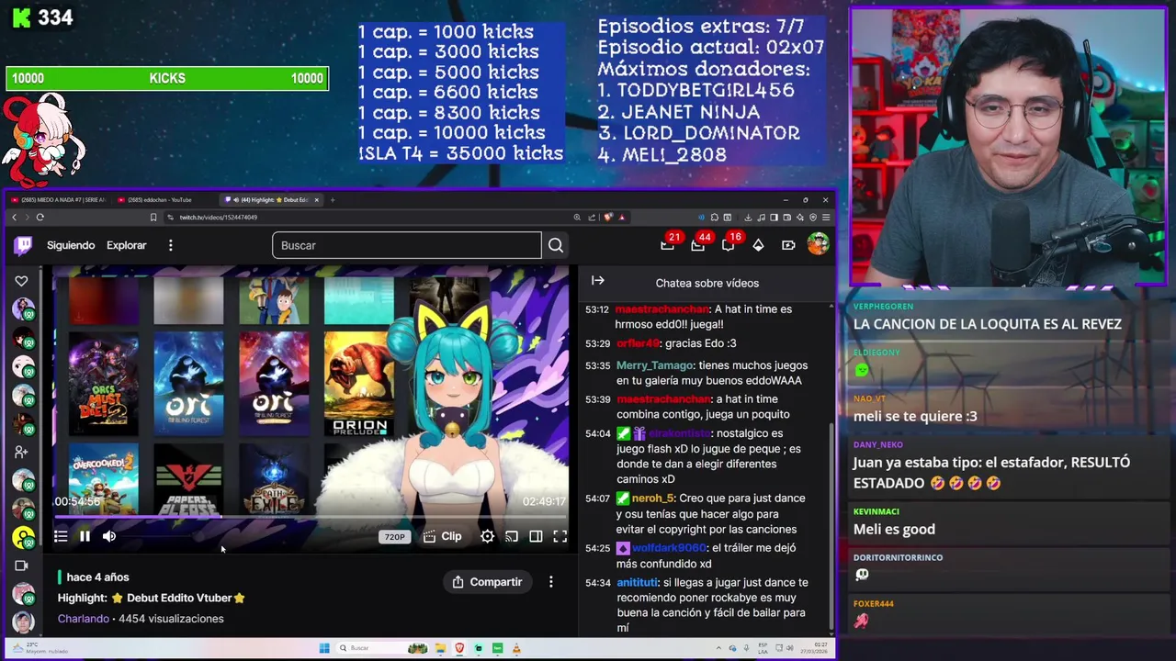Bookmark this page icon in address bar
This screenshot has height=661, width=1176.
[153, 218]
